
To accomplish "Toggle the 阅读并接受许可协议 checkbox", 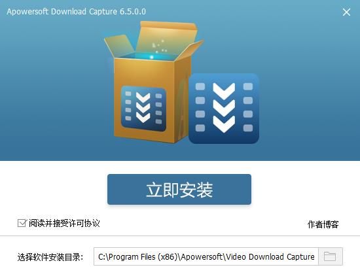I will click(22, 223).
